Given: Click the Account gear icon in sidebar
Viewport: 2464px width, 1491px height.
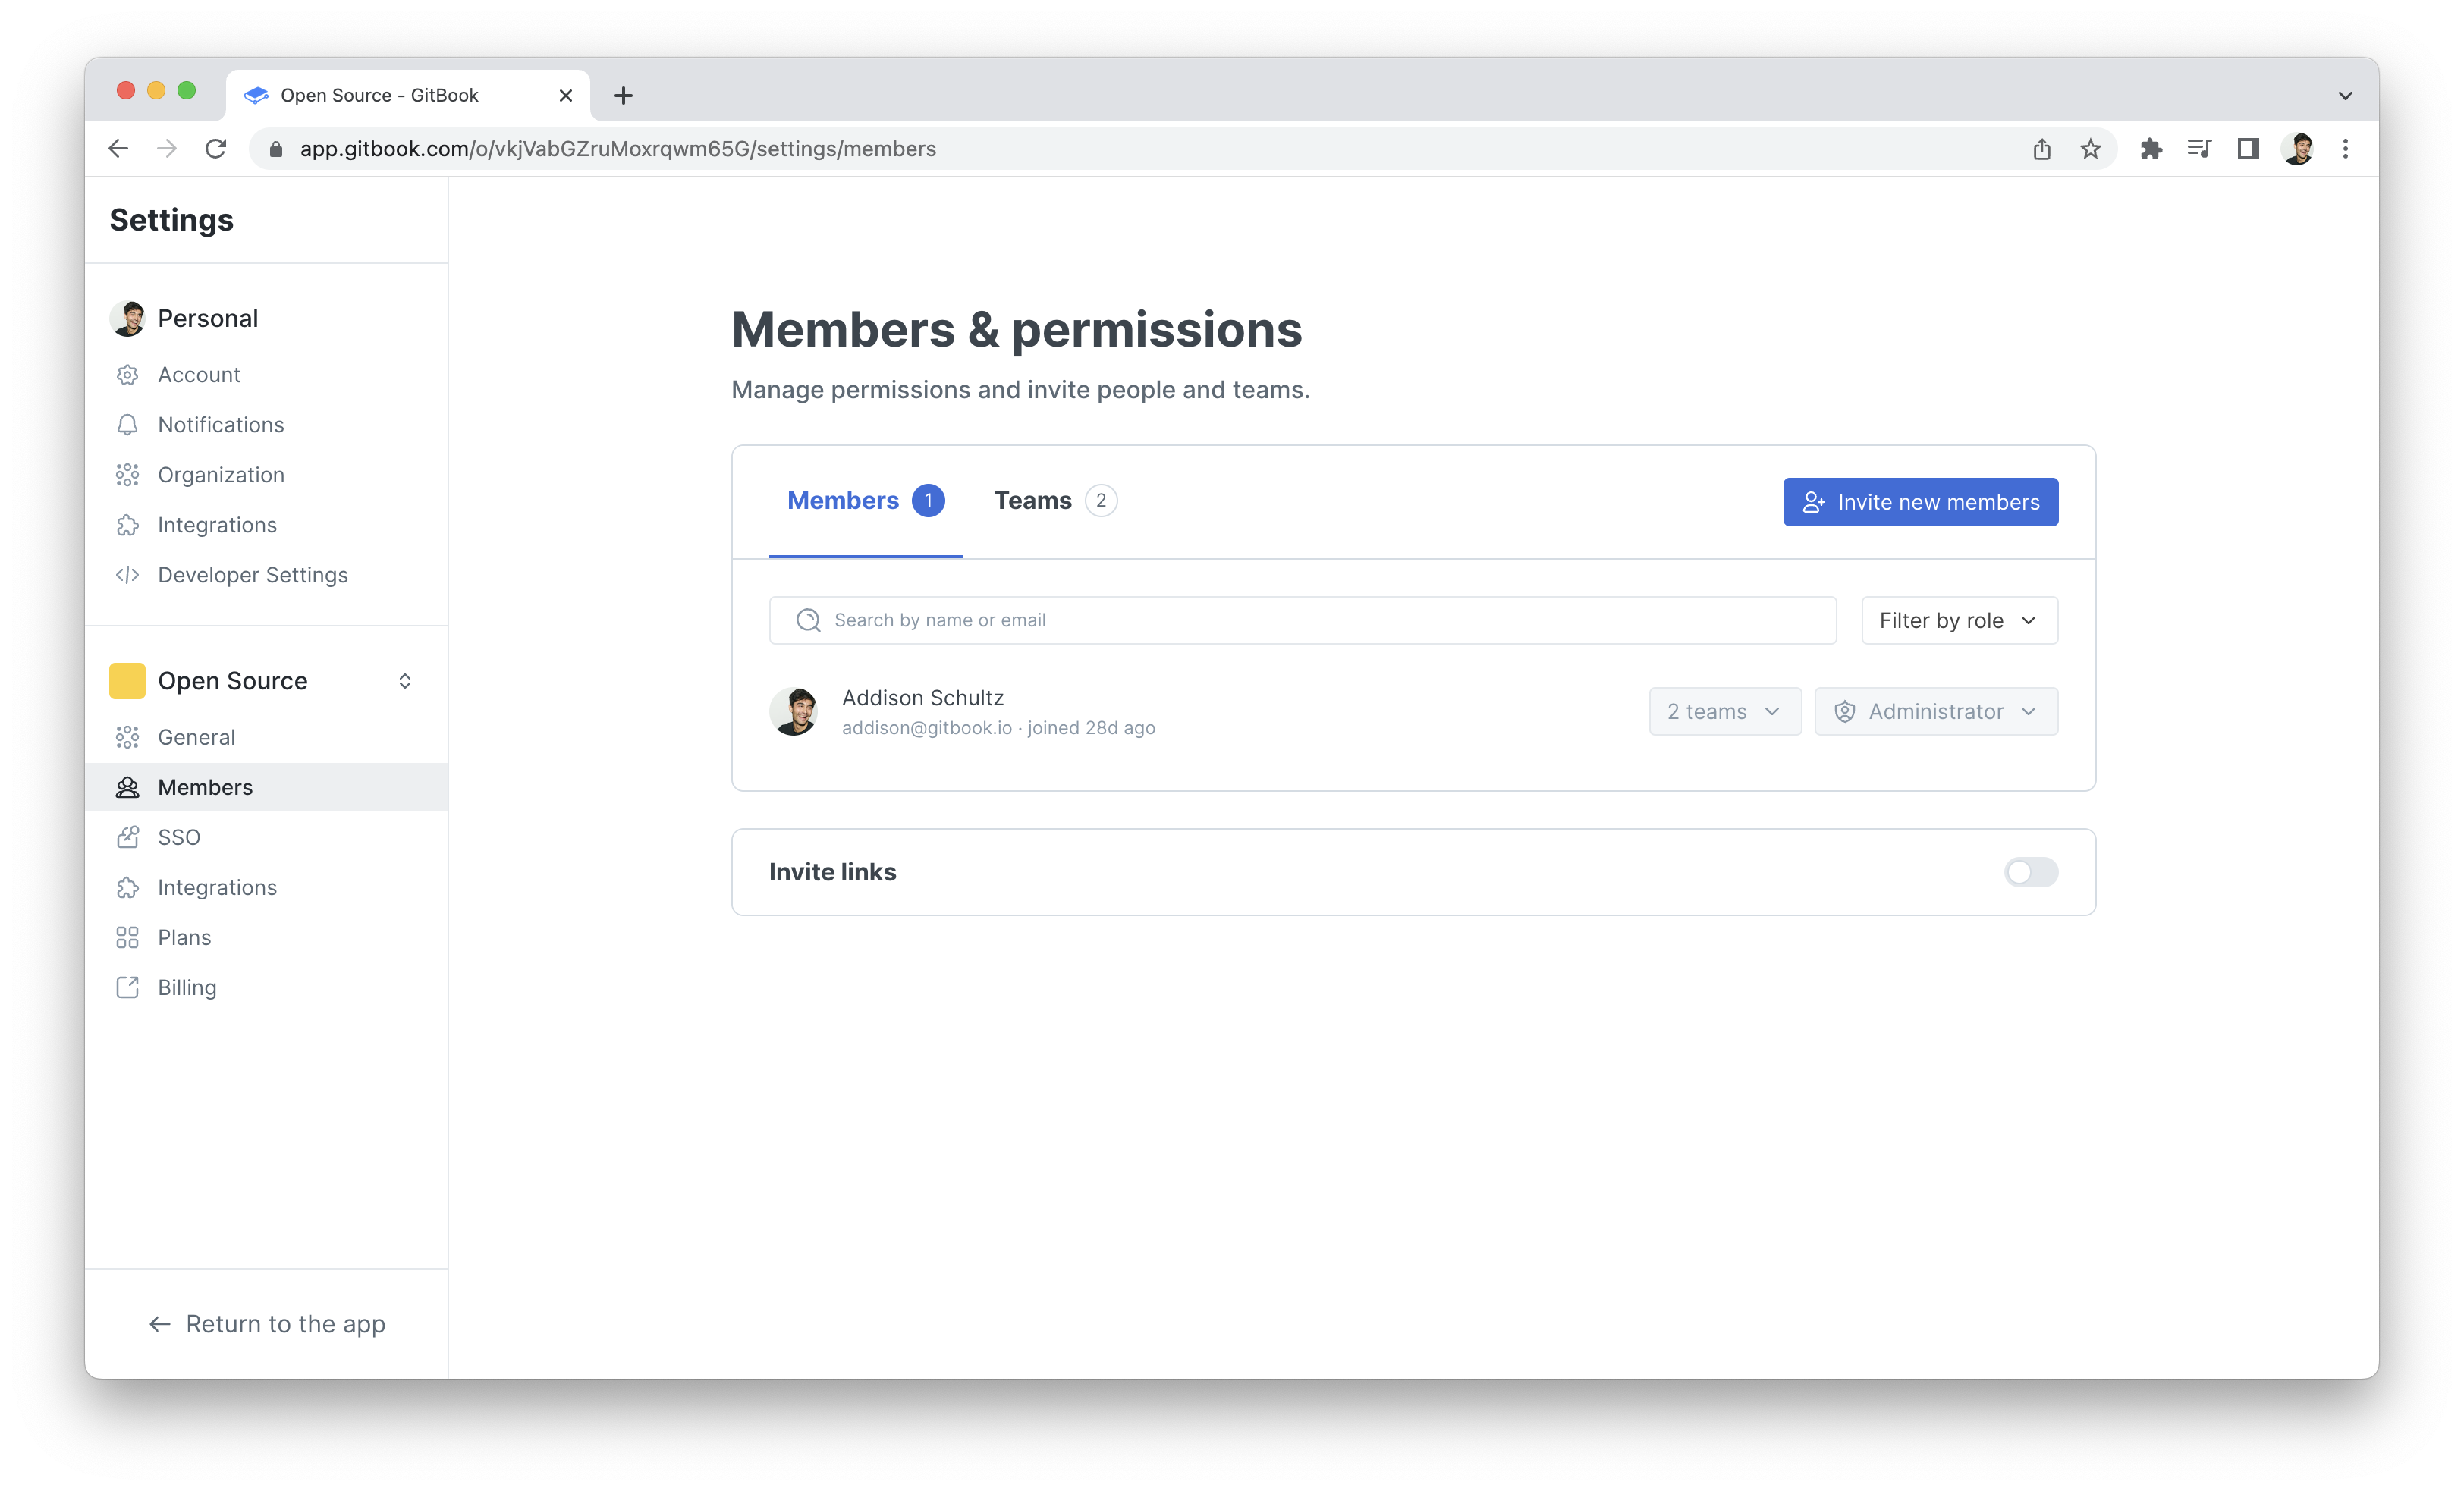Looking at the screenshot, I should (x=127, y=375).
